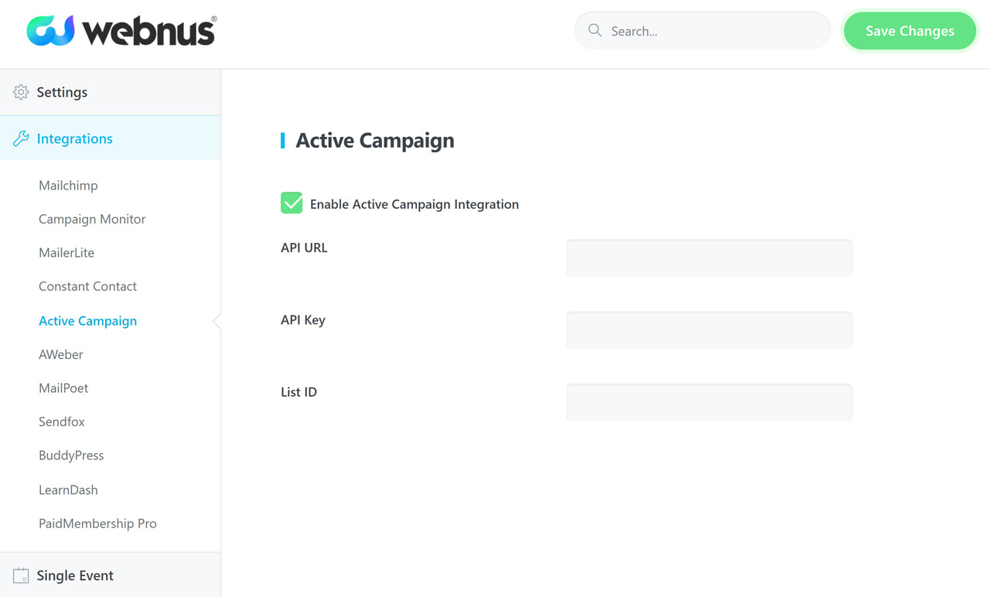
Task: Click the Integrations wrench icon
Action: tap(21, 139)
